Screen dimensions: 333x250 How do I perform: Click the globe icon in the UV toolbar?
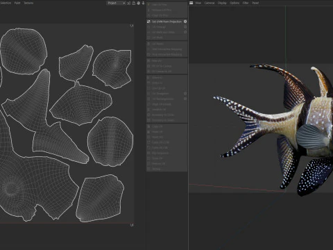tap(139, 3)
